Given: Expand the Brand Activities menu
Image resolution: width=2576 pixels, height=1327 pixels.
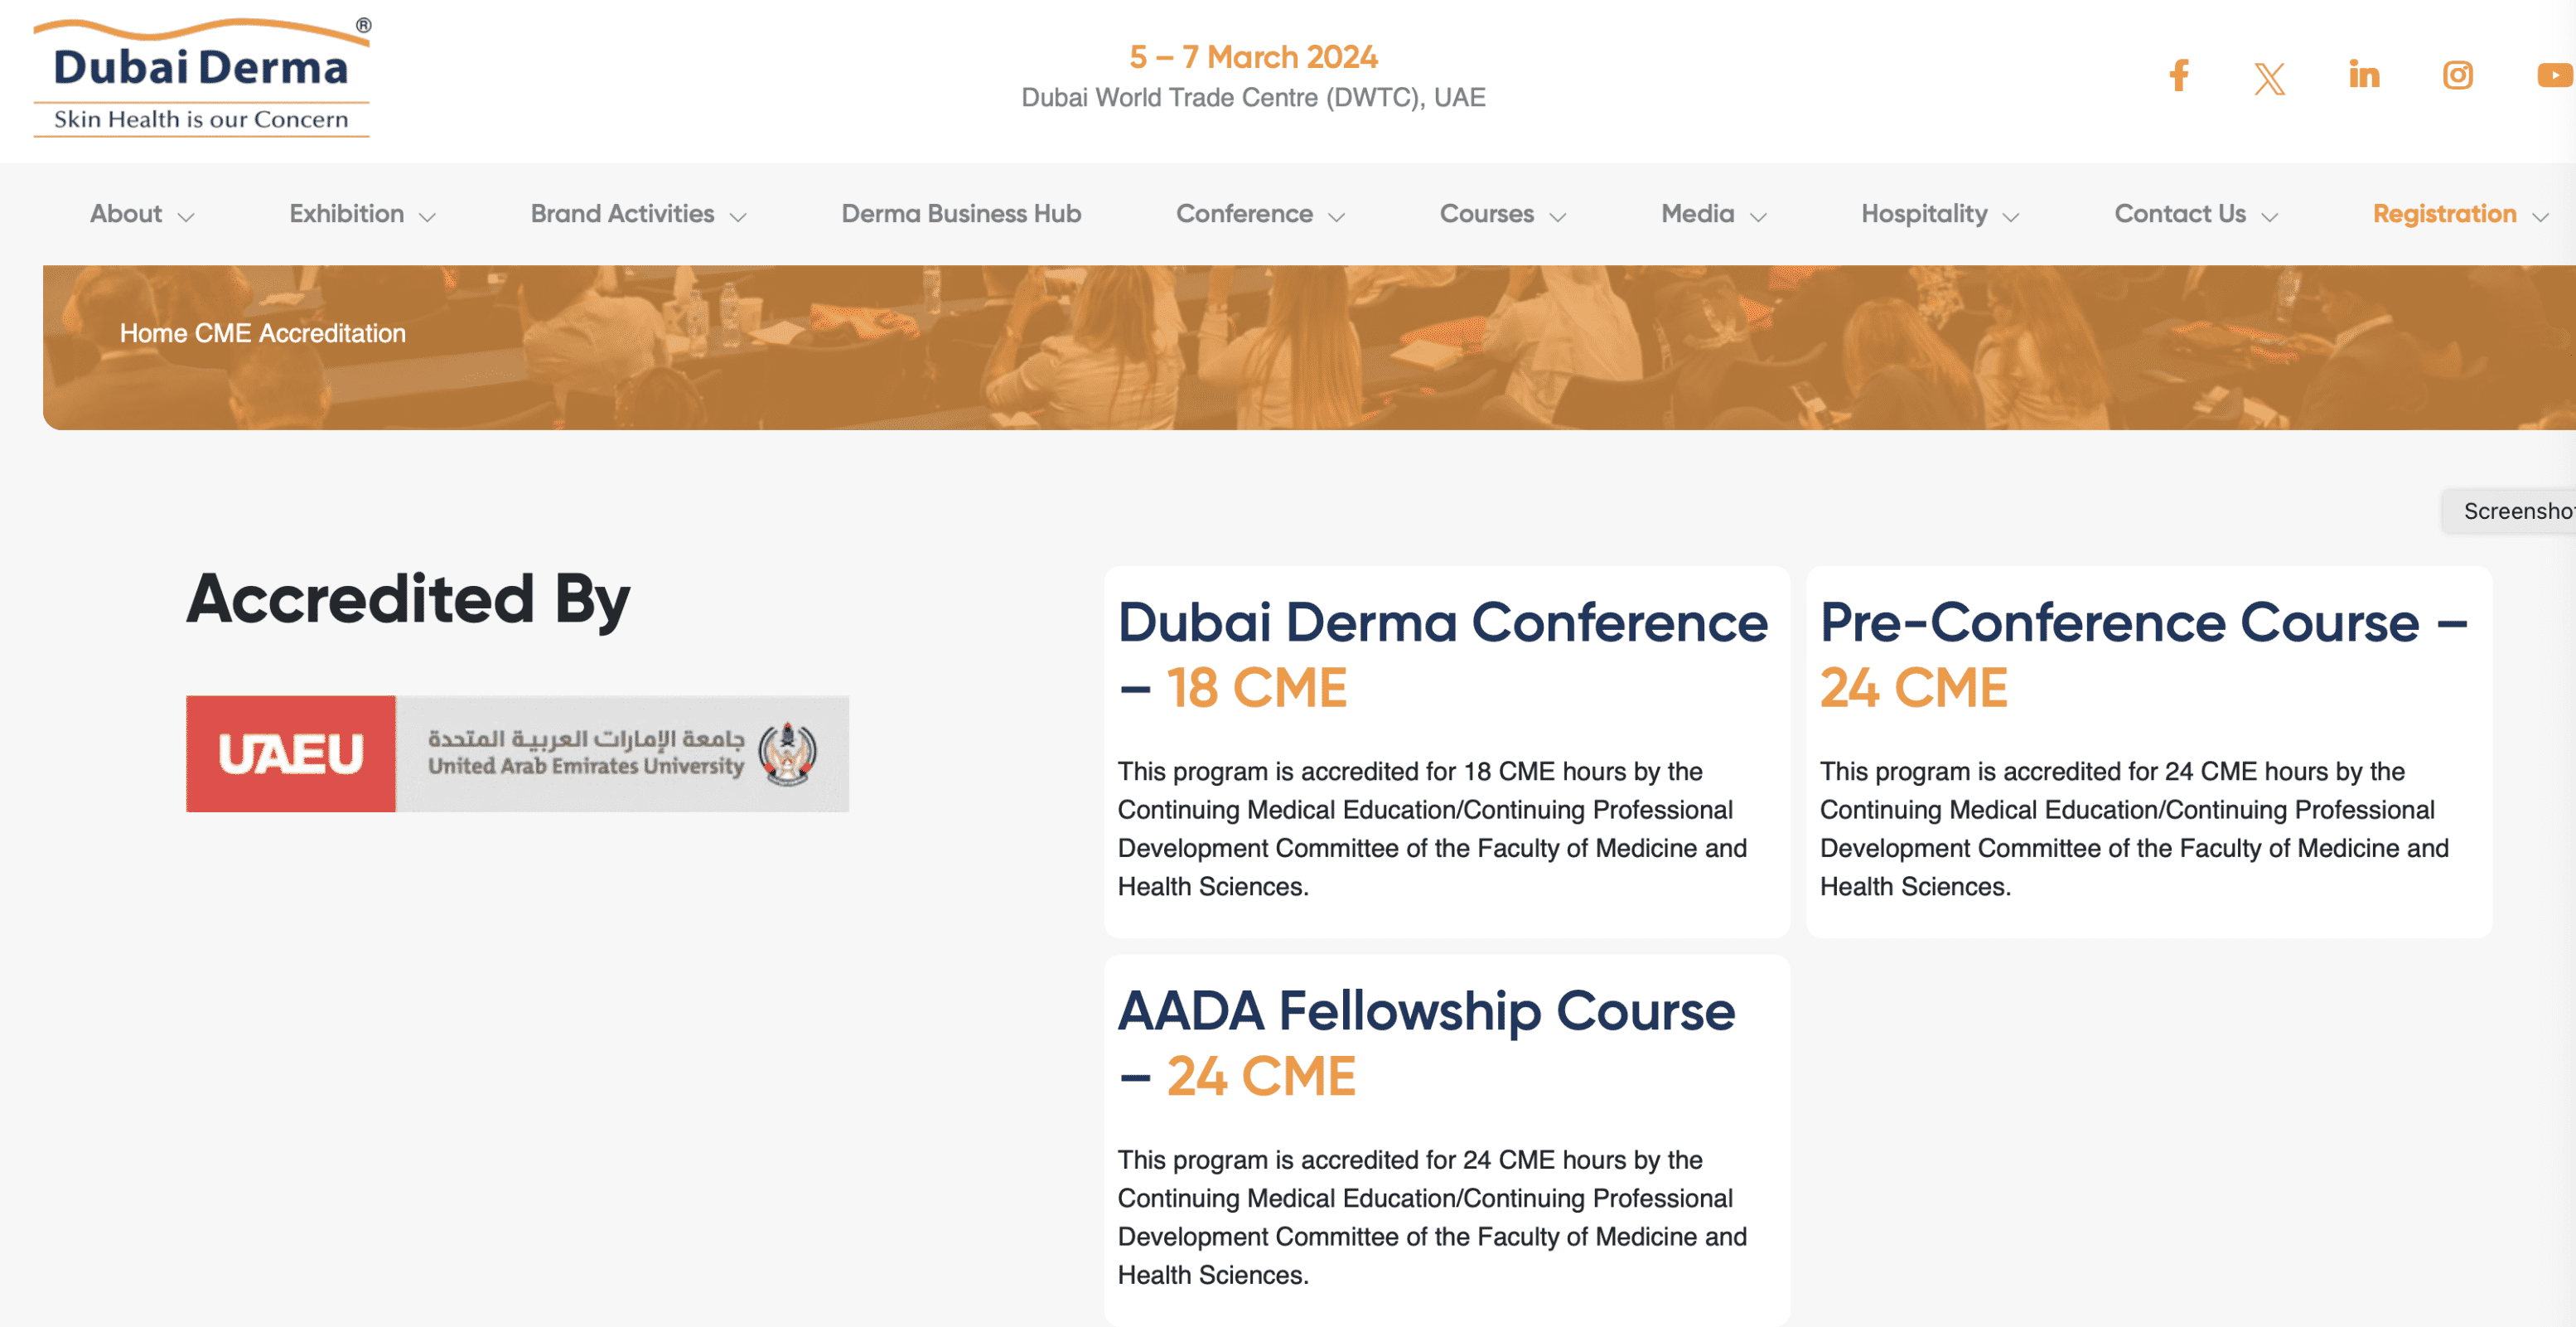Looking at the screenshot, I should point(638,214).
